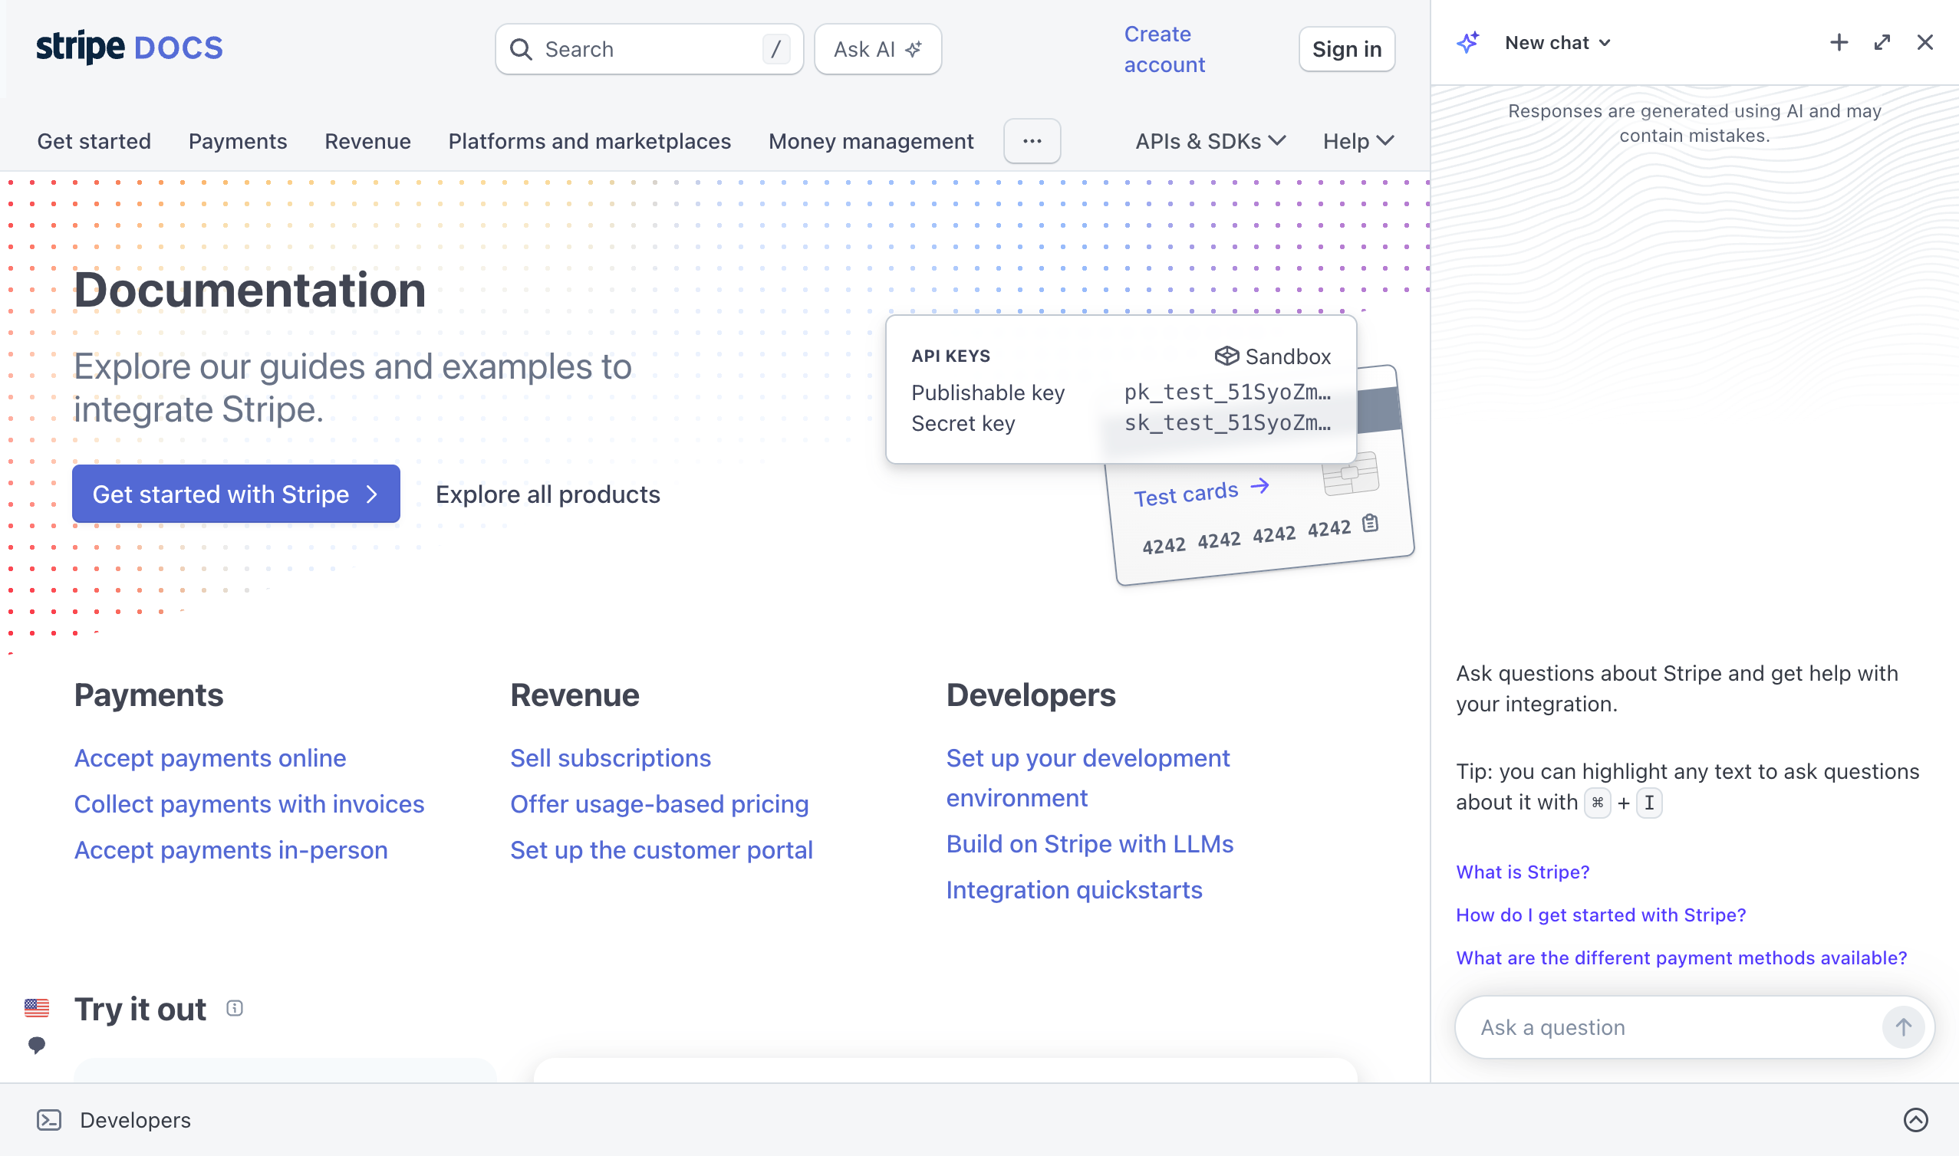The height and width of the screenshot is (1156, 1959).
Task: Click the search magnifying glass icon
Action: 522,48
